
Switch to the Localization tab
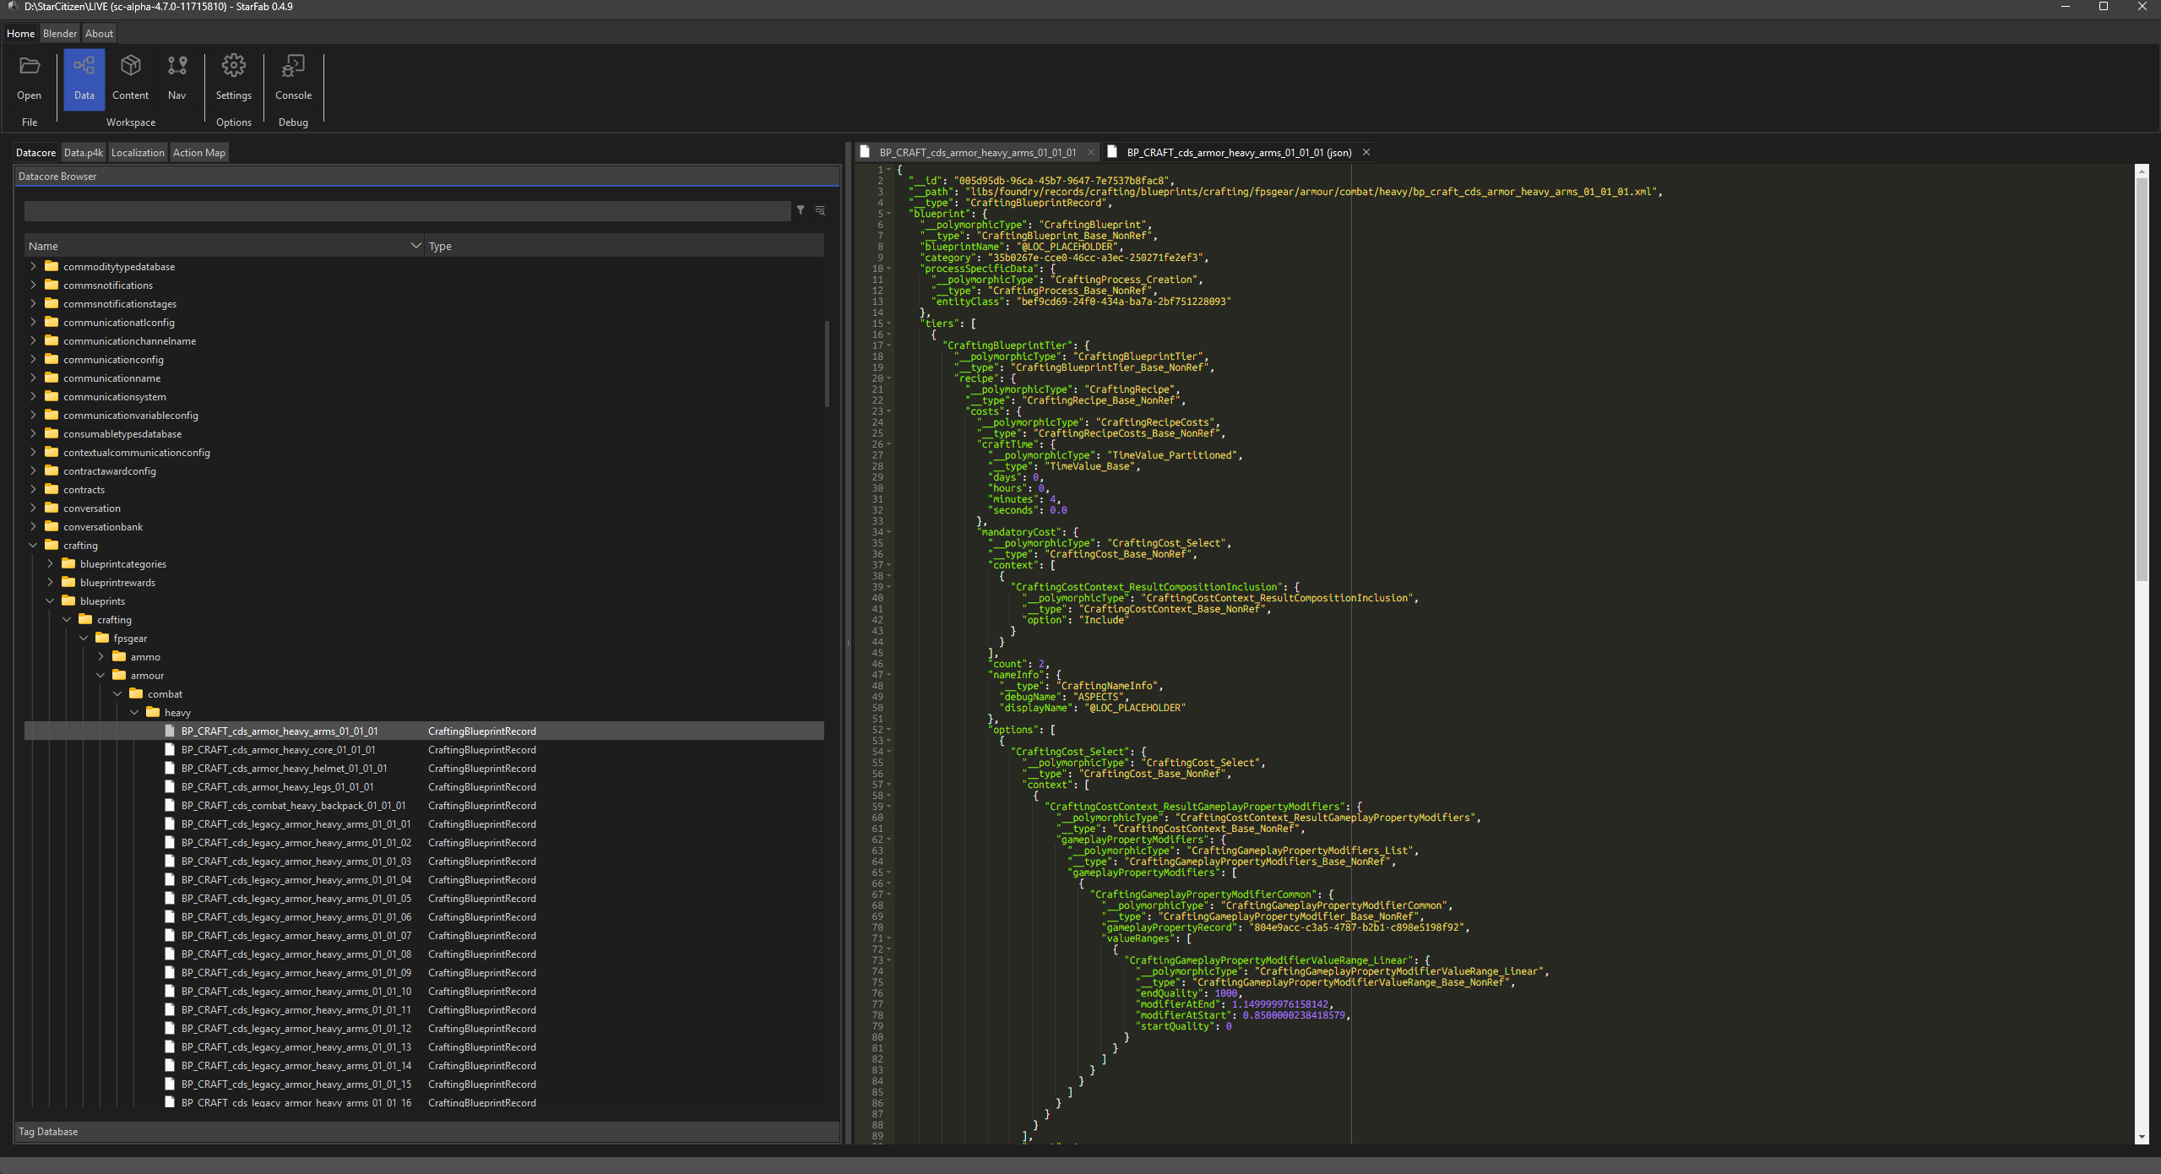tap(138, 153)
